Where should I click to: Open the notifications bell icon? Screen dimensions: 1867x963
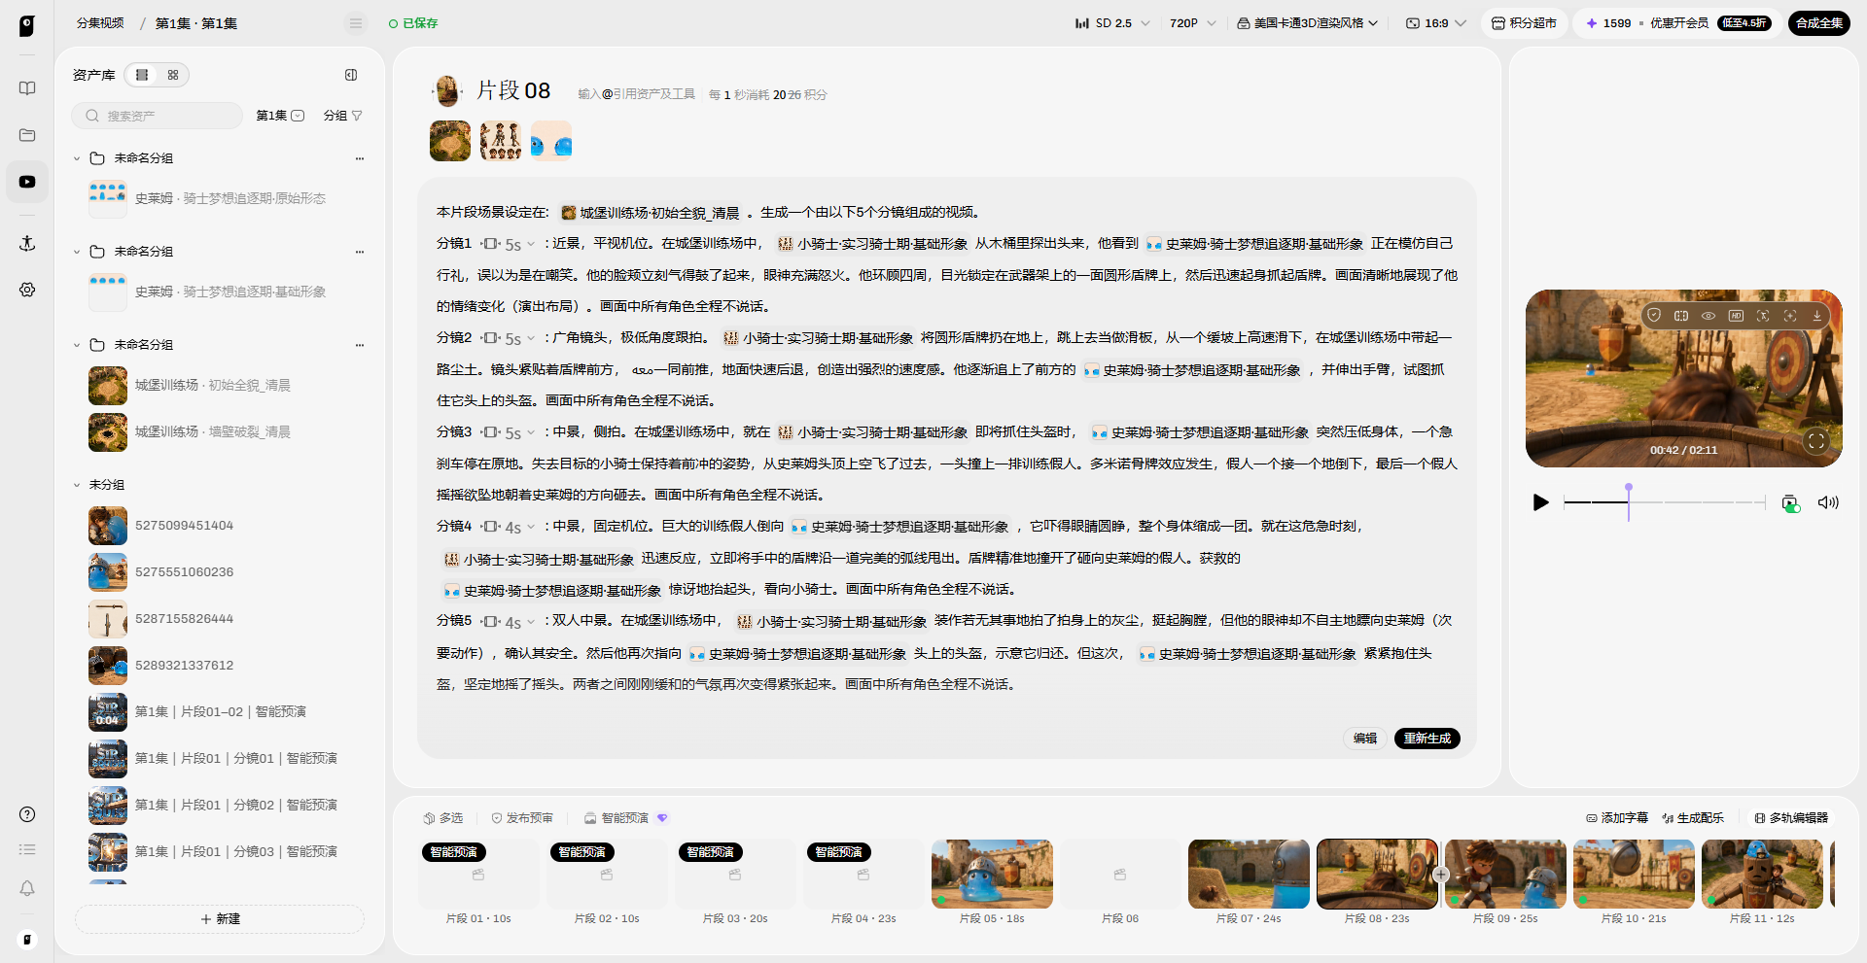(x=27, y=888)
